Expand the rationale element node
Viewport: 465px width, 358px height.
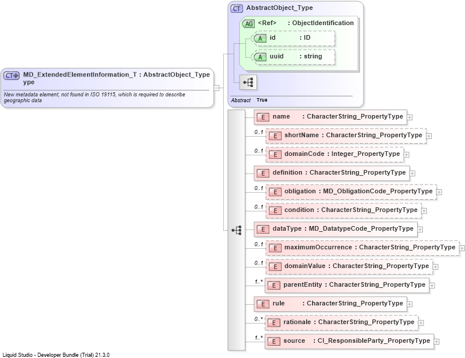[x=421, y=323]
